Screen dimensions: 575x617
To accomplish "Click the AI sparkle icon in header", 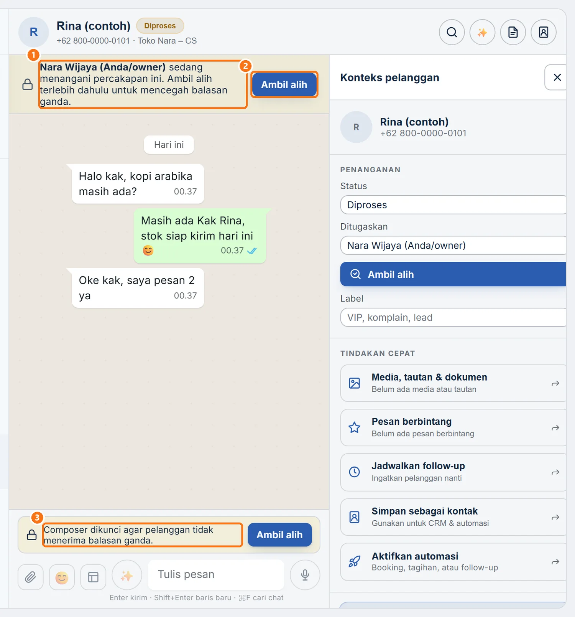I will (x=482, y=32).
